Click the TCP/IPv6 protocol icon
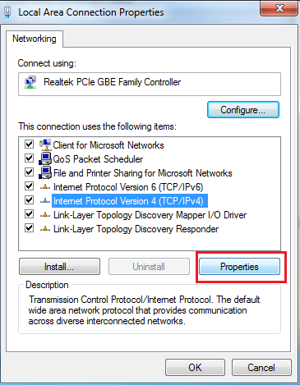This screenshot has height=385, width=300. (45, 187)
